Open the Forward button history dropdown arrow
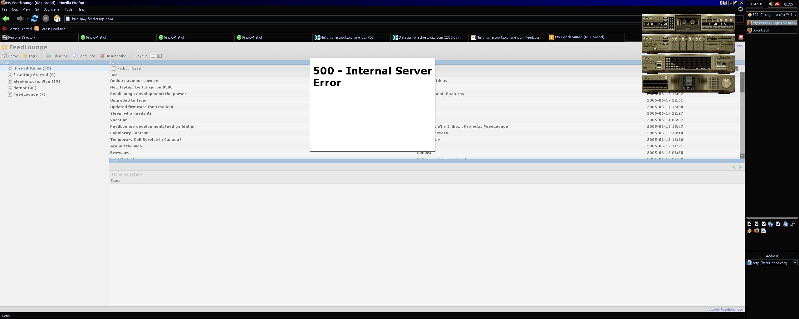 27,19
